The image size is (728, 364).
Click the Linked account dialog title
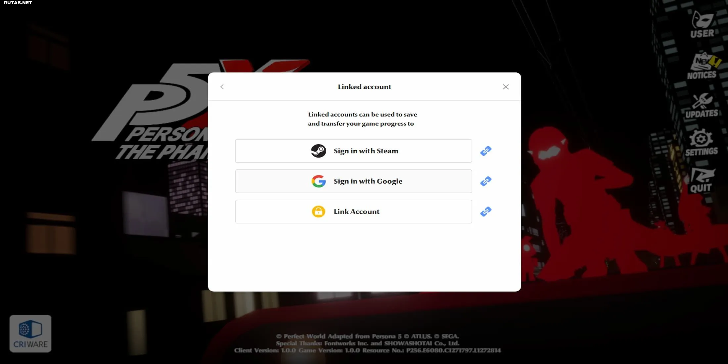(x=364, y=87)
